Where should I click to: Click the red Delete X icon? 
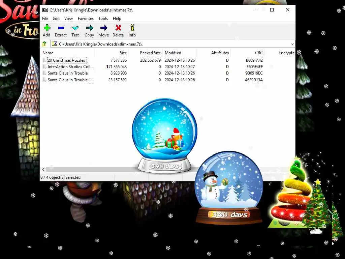point(118,28)
